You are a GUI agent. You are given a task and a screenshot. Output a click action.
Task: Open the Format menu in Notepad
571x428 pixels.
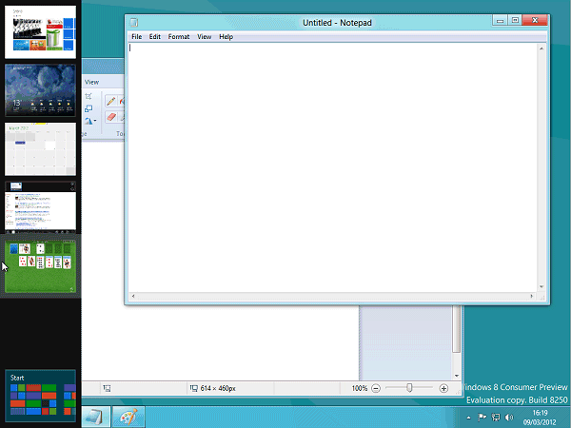pyautogui.click(x=179, y=37)
